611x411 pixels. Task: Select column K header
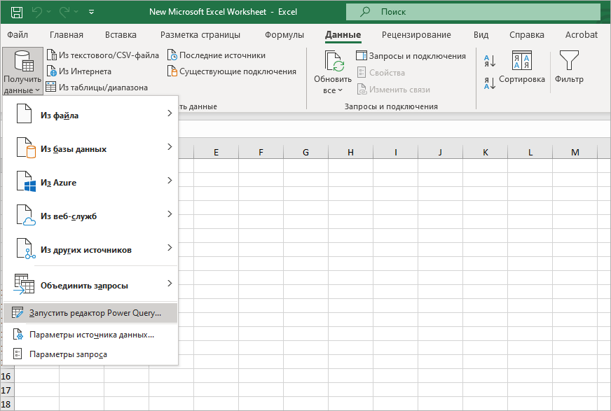click(486, 152)
